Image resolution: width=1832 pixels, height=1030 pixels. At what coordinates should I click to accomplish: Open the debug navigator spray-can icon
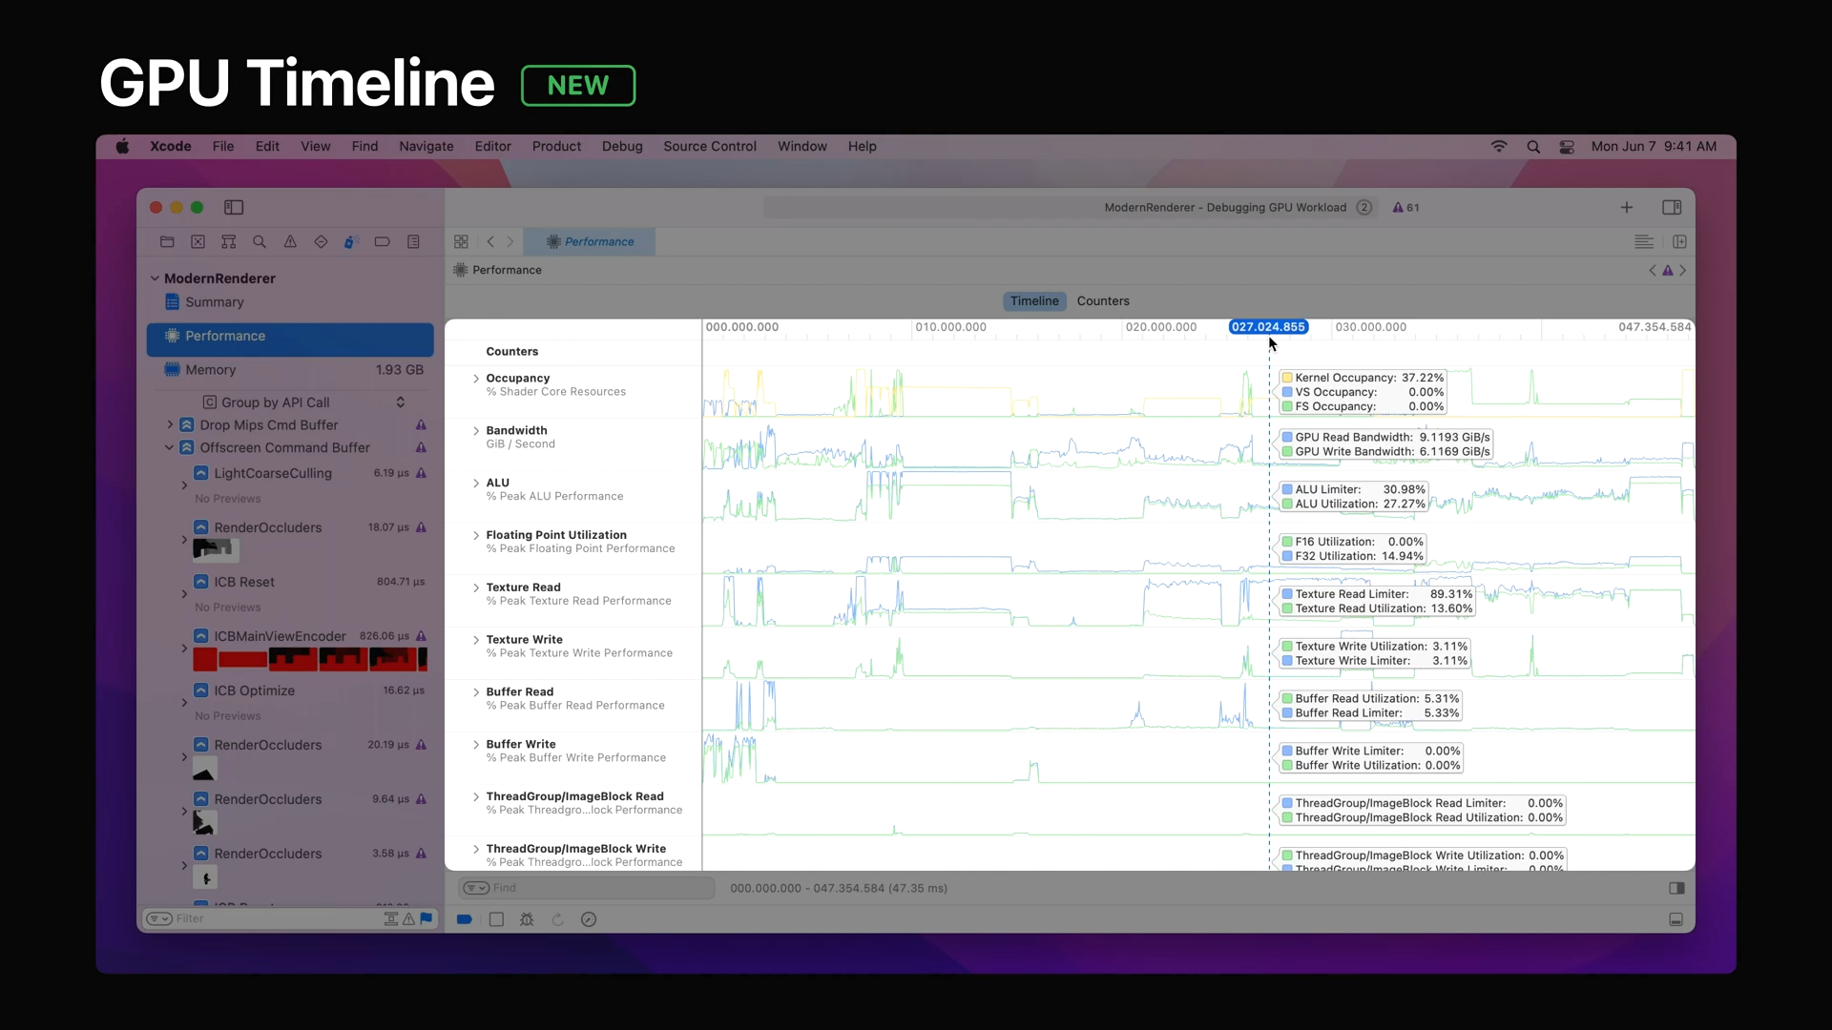tap(351, 242)
